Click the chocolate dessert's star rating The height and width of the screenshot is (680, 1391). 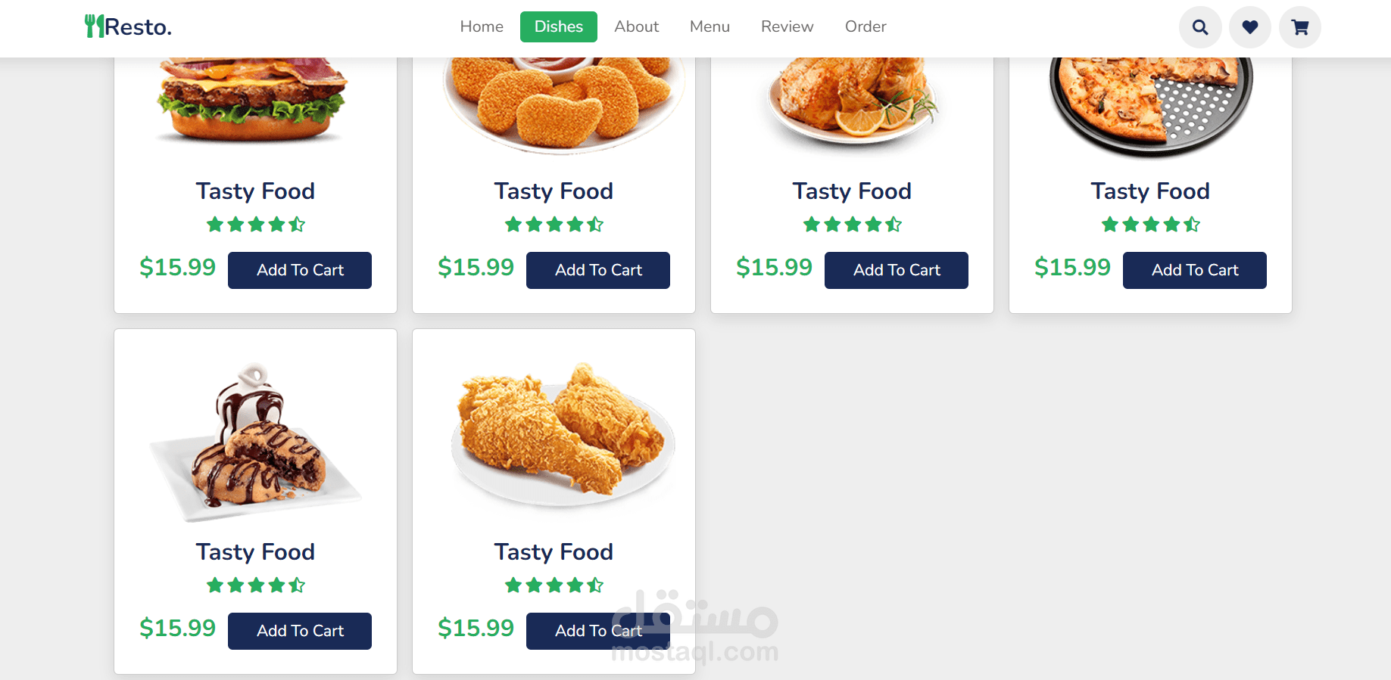256,585
